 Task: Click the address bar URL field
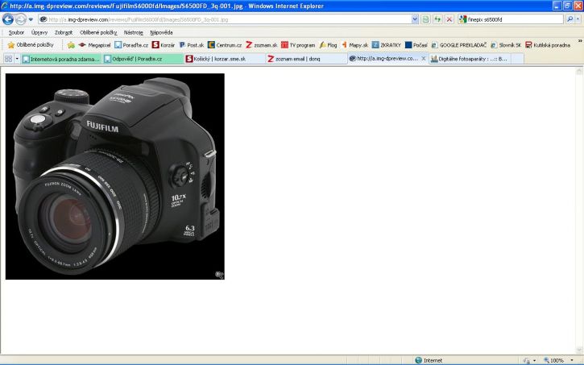pyautogui.click(x=225, y=19)
